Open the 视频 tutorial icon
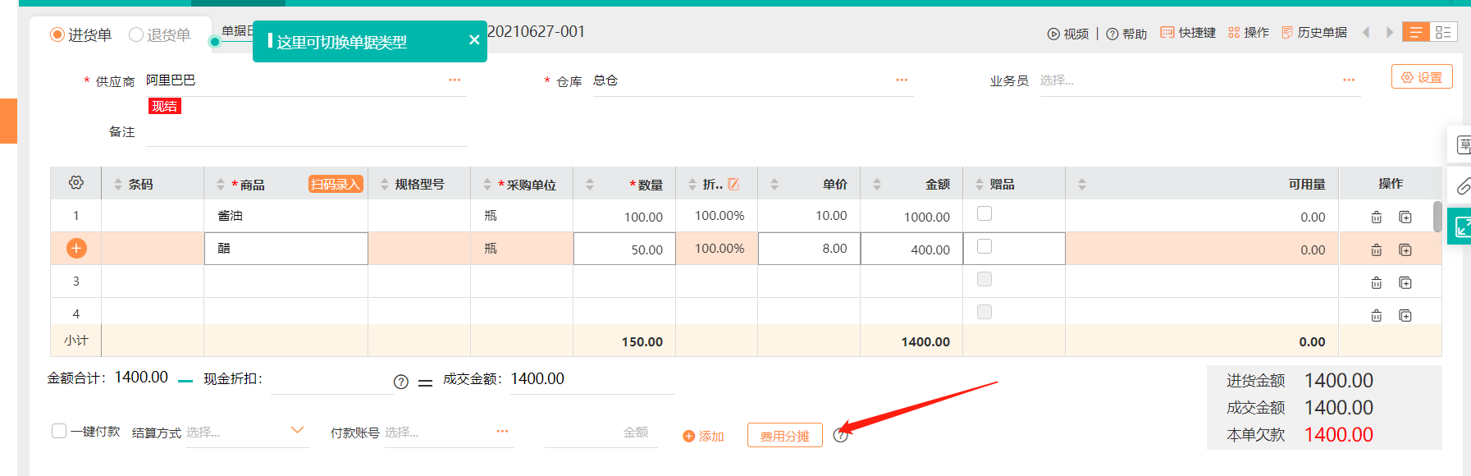This screenshot has height=476, width=1471. tap(1053, 34)
